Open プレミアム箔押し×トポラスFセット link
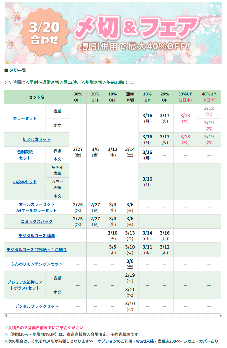Screen dimensions: 227x348 tap(25, 285)
